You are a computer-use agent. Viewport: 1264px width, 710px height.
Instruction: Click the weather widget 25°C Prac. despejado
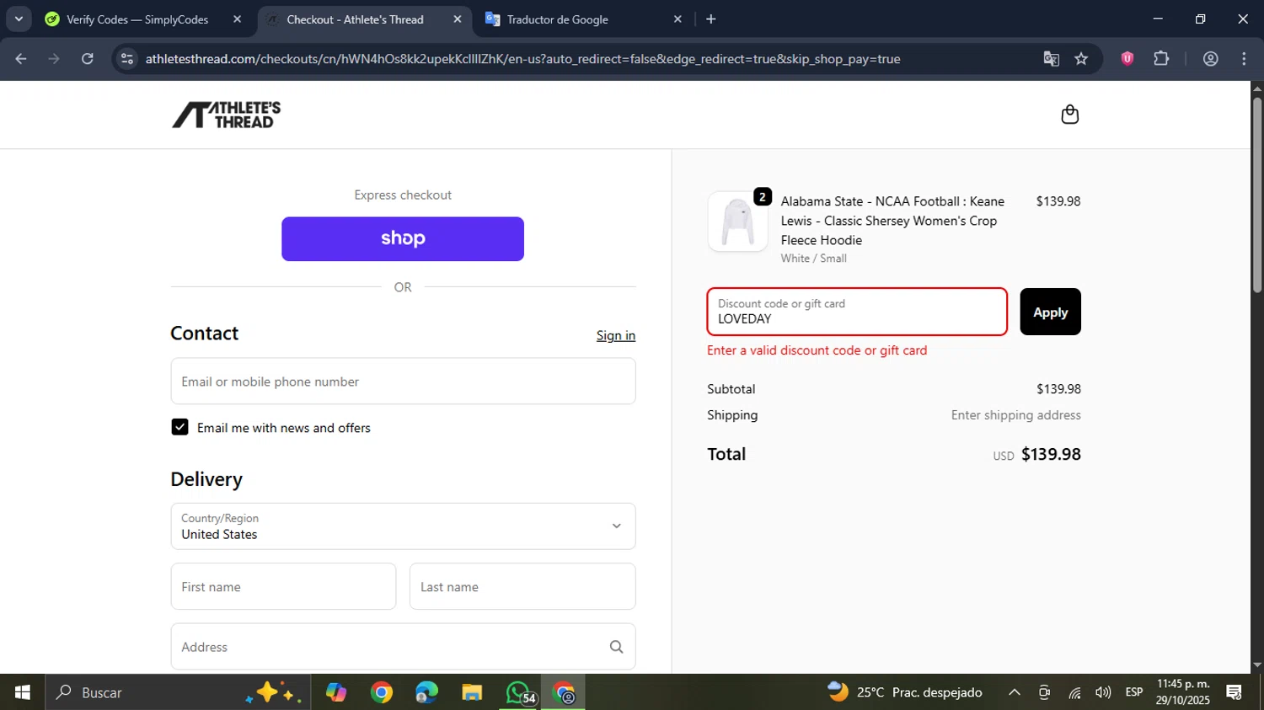pyautogui.click(x=905, y=692)
